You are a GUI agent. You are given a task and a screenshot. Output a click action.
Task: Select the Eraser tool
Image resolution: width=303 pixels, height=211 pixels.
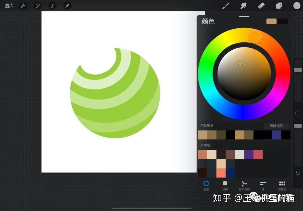261,6
